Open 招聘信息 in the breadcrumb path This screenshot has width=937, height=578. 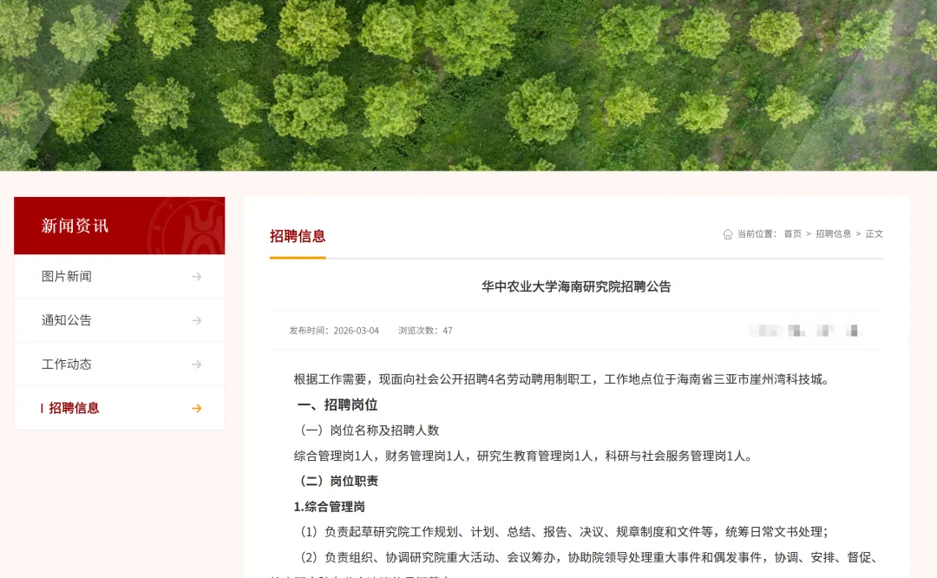833,233
